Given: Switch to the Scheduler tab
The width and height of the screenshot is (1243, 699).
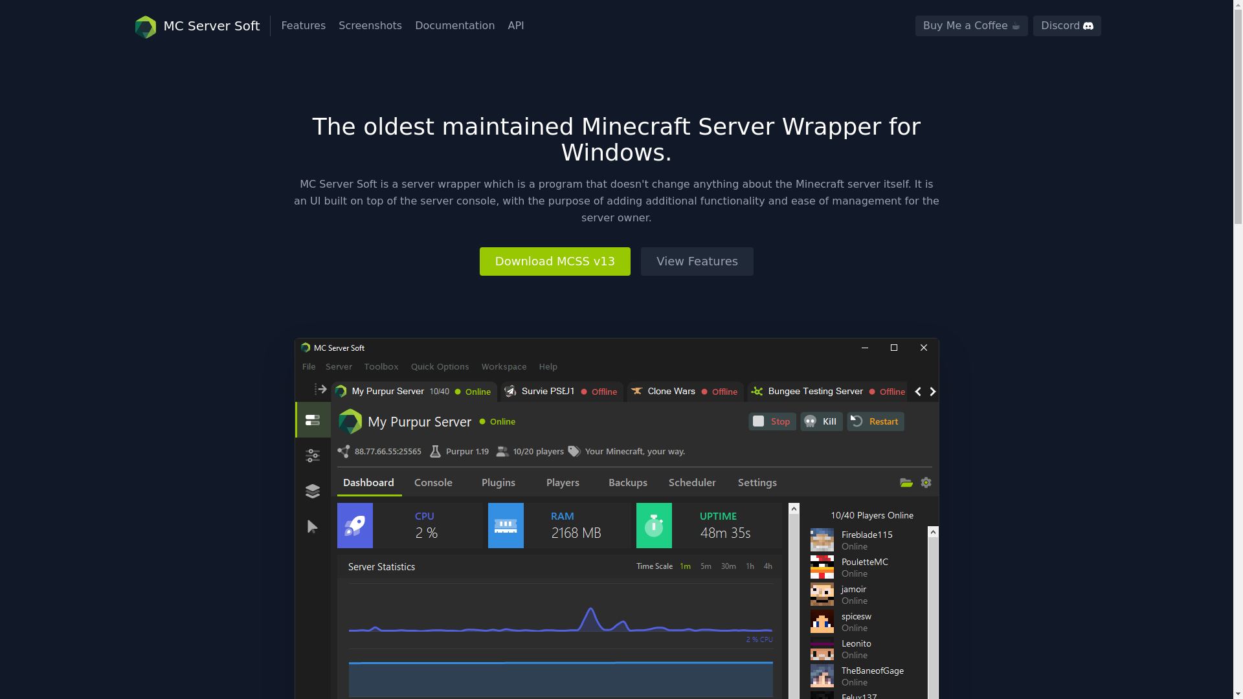Looking at the screenshot, I should [x=692, y=483].
